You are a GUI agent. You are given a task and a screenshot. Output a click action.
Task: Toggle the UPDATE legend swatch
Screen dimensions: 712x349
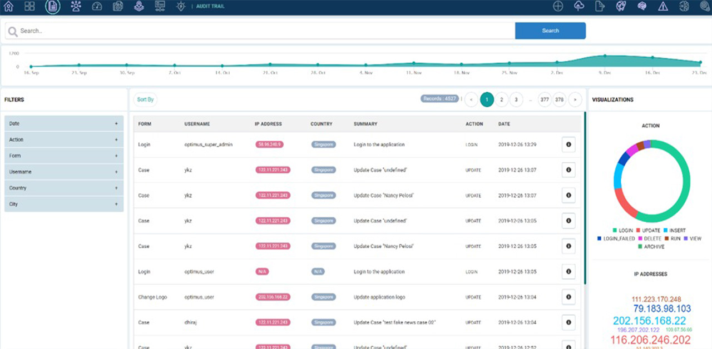point(638,230)
